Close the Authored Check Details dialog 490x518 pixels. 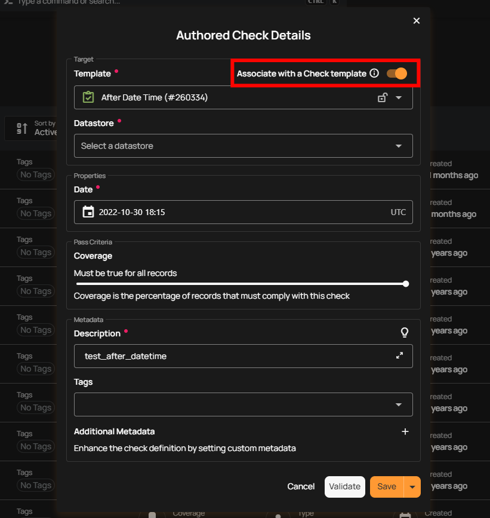[x=417, y=21]
